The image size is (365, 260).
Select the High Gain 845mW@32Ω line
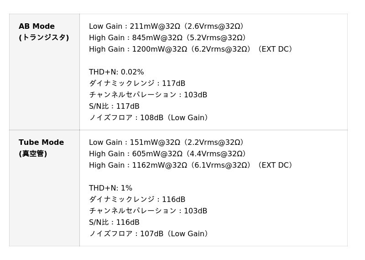(167, 38)
